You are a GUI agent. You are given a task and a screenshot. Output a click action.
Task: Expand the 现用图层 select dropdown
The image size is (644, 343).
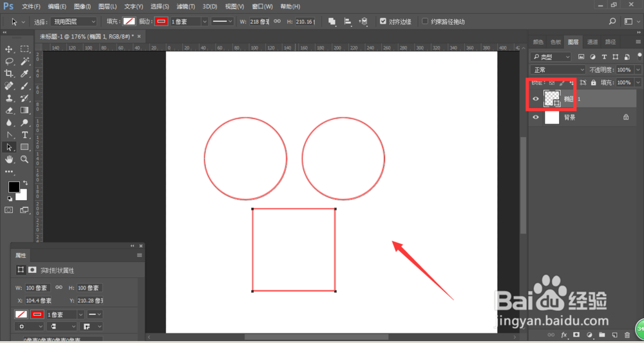coord(74,22)
